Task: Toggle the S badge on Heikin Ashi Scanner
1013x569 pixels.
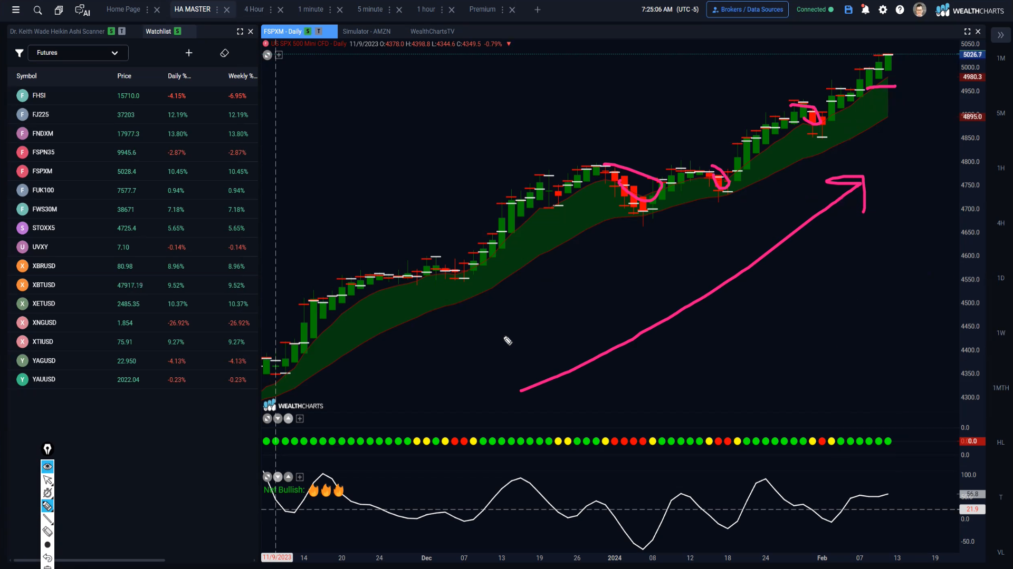Action: click(x=111, y=32)
